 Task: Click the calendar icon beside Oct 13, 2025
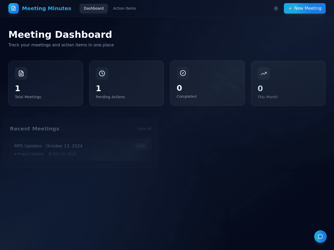click(50, 154)
